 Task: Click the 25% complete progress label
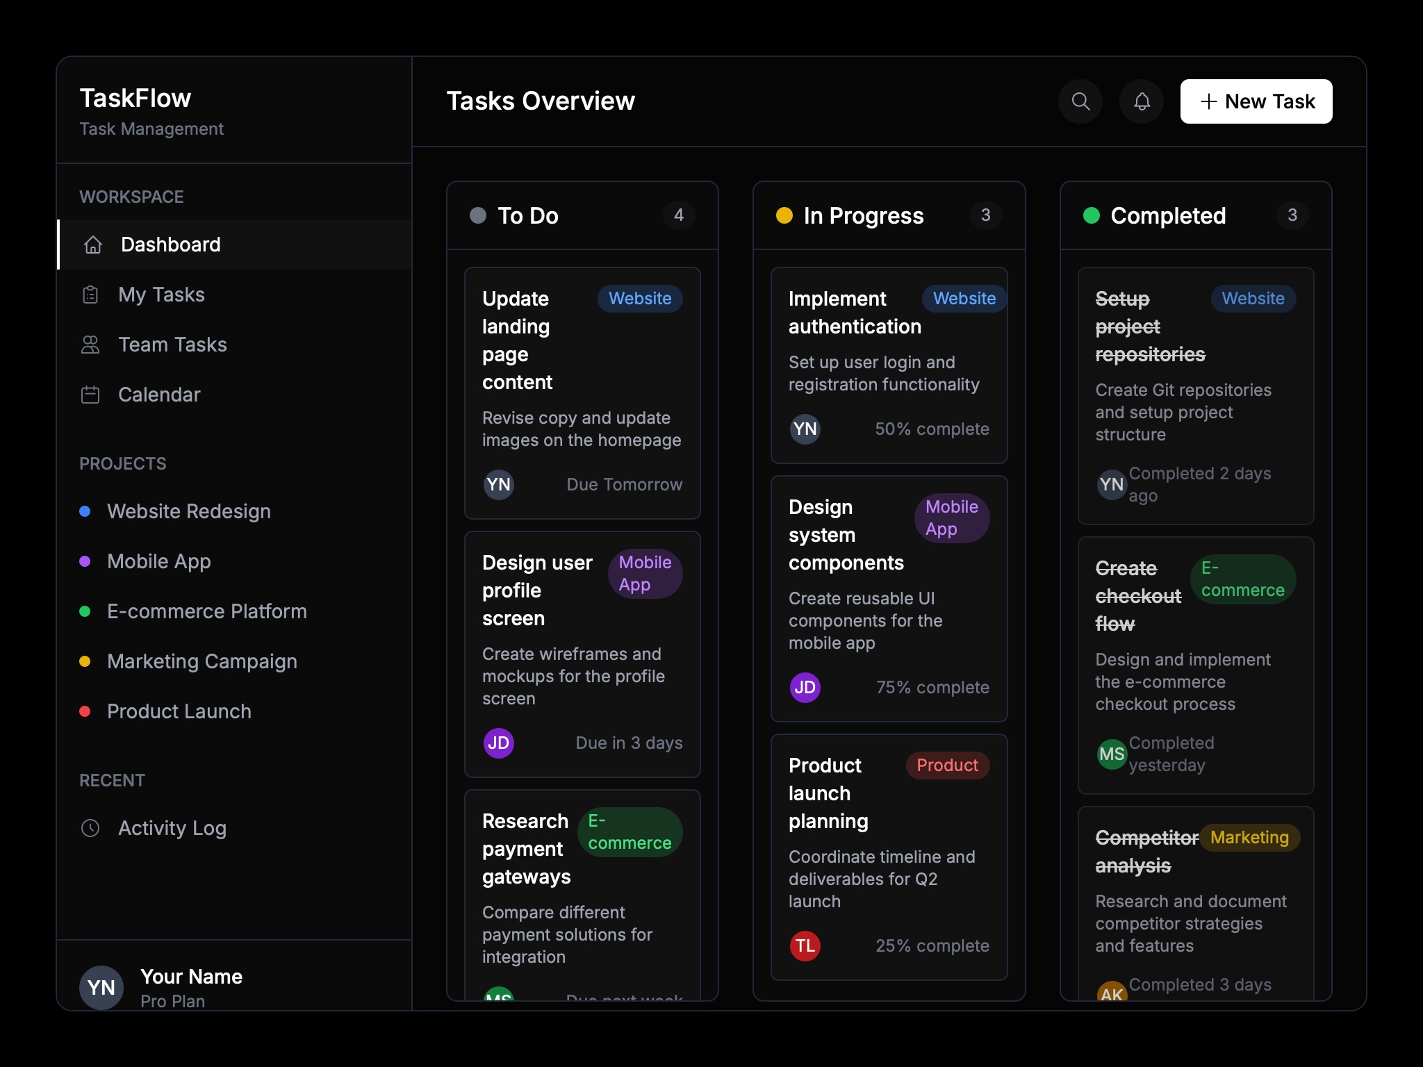pos(932,946)
